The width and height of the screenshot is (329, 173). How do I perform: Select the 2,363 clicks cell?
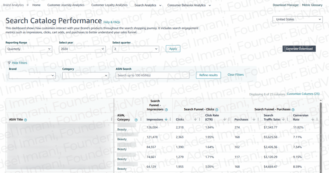[180, 137]
